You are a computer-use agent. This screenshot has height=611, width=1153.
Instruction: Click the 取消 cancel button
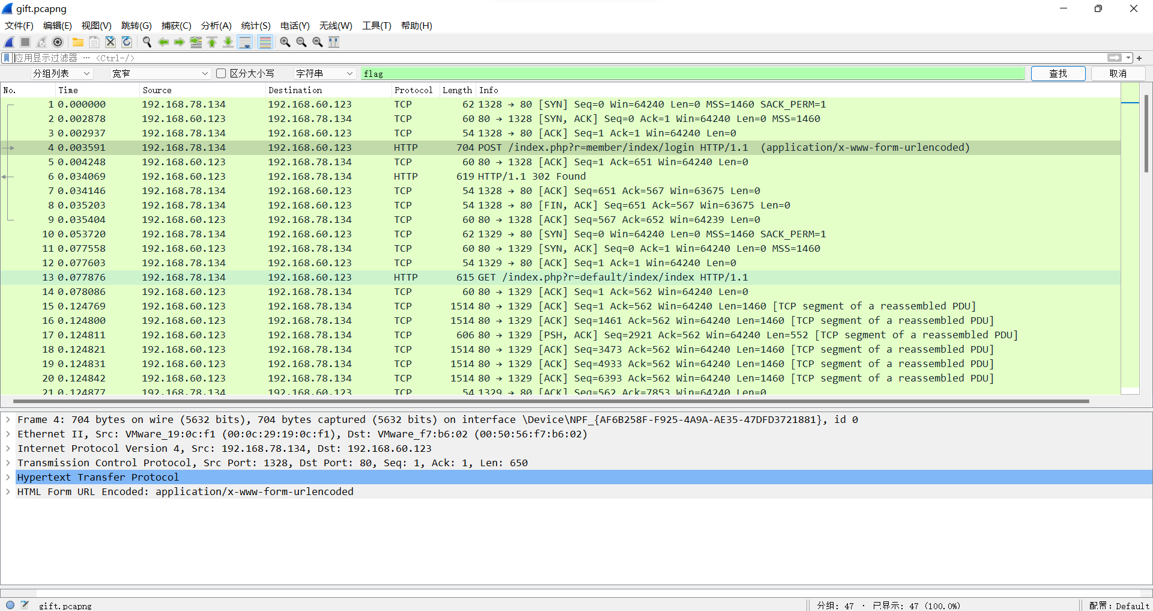point(1118,73)
